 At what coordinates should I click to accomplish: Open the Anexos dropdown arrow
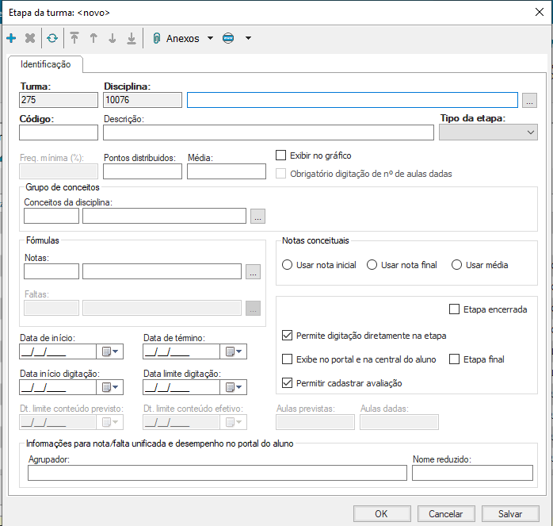[210, 38]
